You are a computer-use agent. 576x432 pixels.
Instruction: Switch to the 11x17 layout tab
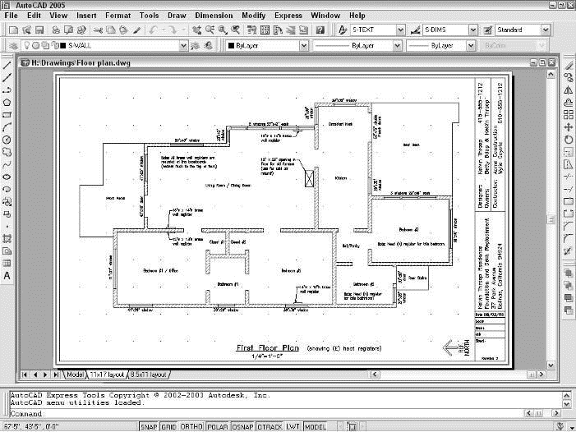pyautogui.click(x=108, y=375)
